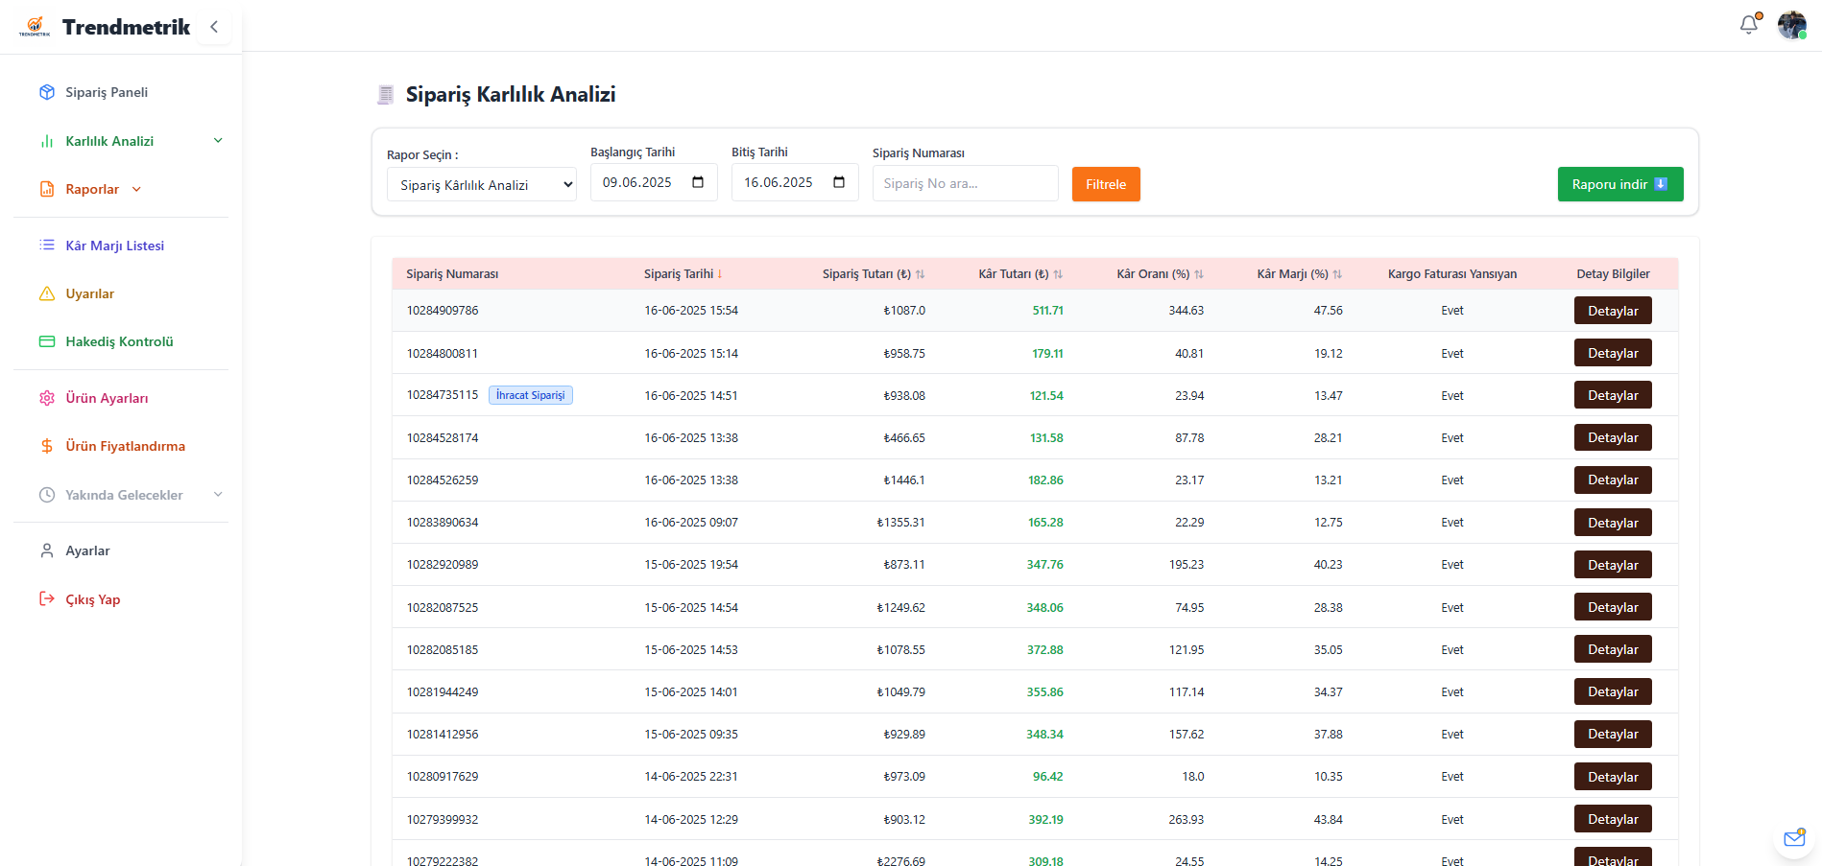
Task: Open Hakediş Kontrolü menu item
Action: tap(121, 341)
